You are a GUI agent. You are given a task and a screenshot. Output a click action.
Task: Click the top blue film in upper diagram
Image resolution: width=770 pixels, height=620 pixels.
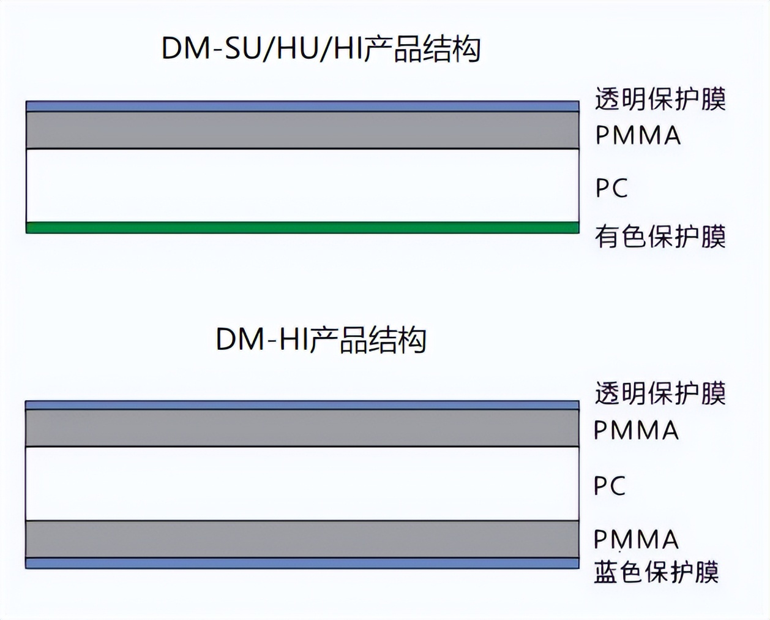302,106
